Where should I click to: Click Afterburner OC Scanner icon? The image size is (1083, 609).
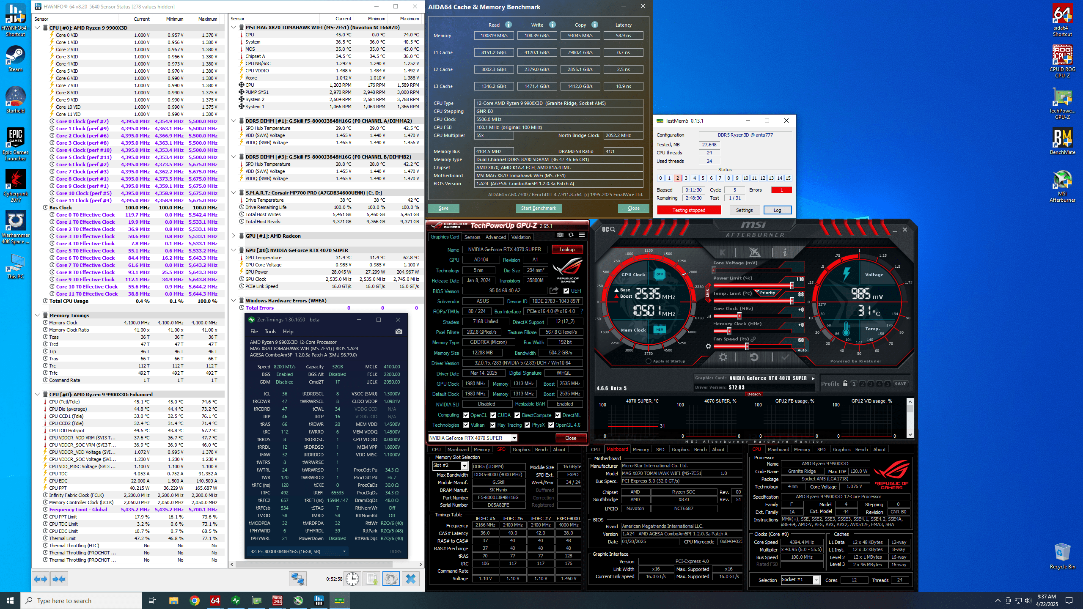608,229
